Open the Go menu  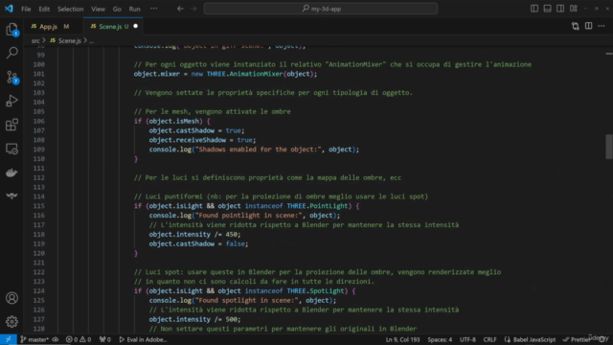pyautogui.click(x=117, y=9)
